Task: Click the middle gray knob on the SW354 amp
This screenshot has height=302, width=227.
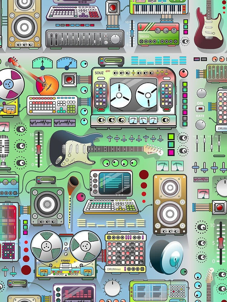Action: click(166, 31)
